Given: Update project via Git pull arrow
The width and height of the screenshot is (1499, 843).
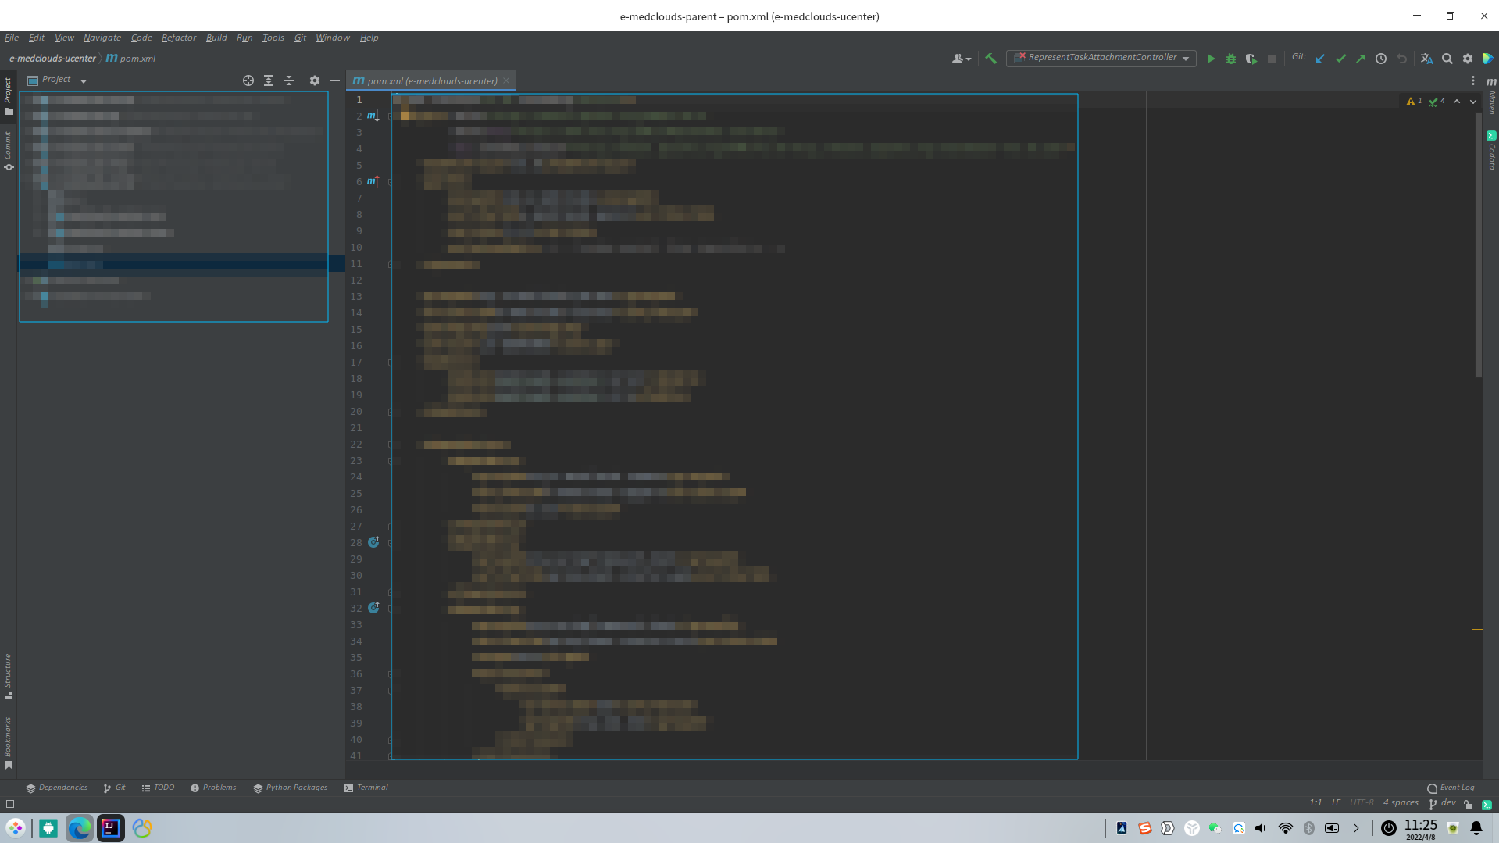Looking at the screenshot, I should [x=1320, y=59].
